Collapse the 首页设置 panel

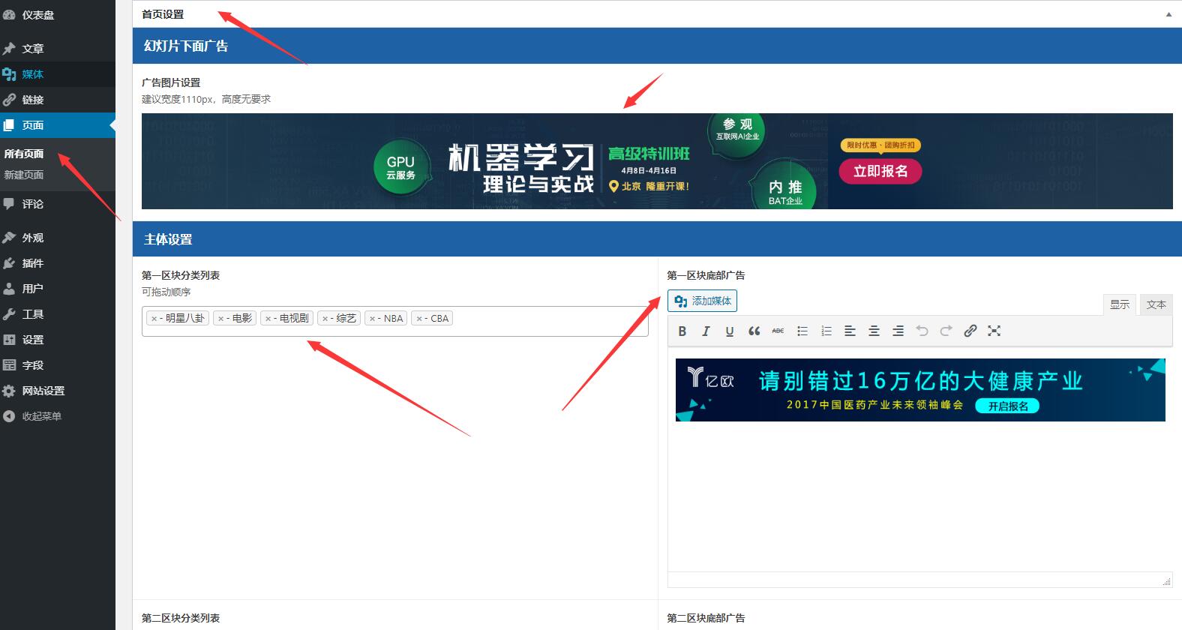coord(1168,14)
